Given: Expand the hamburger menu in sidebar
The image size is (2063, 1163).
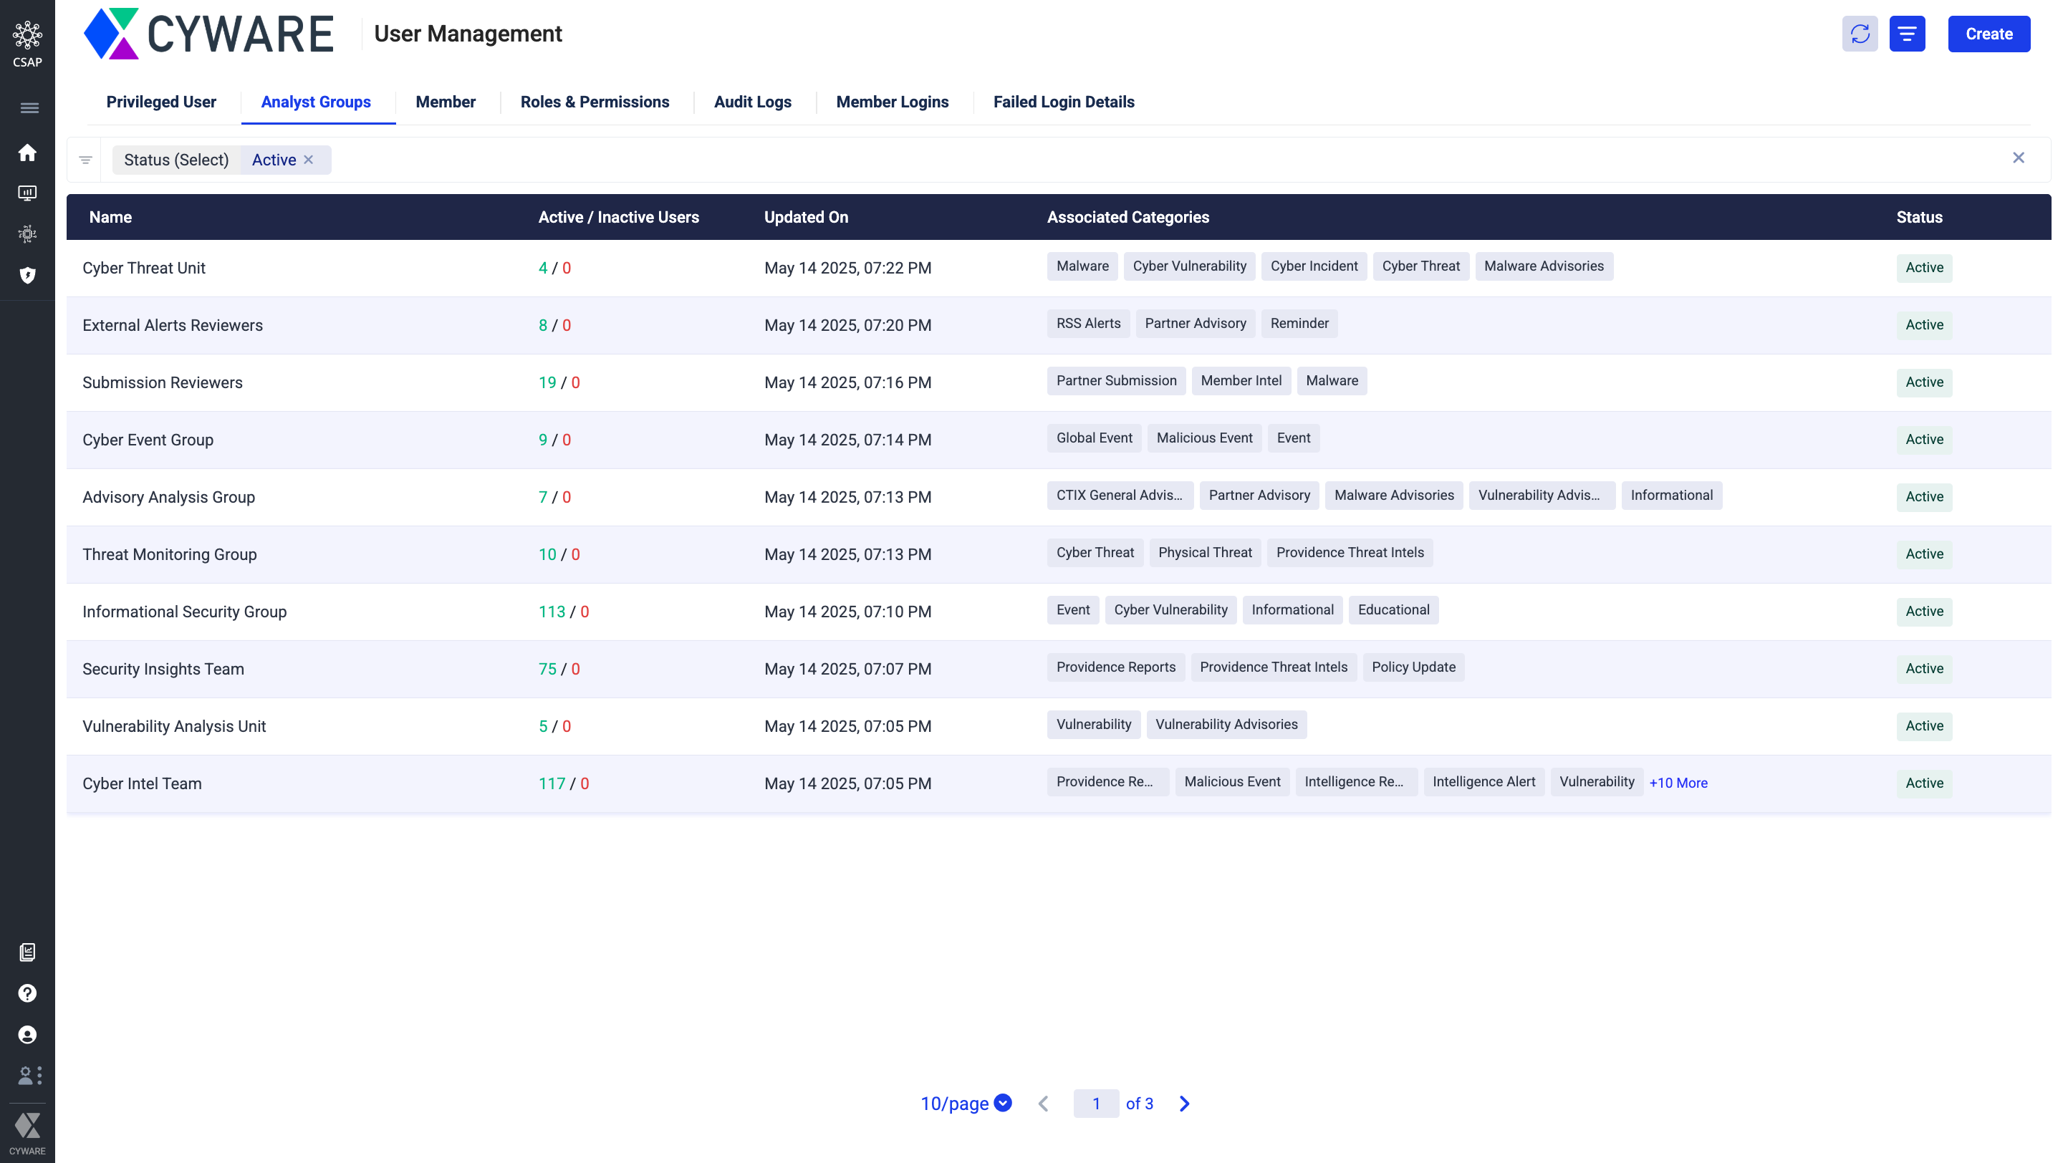Looking at the screenshot, I should pyautogui.click(x=29, y=108).
